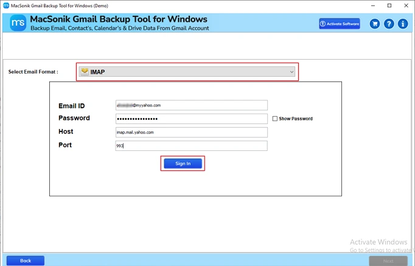Minimize the MacSonik window
This screenshot has height=266, width=415.
(373, 5)
